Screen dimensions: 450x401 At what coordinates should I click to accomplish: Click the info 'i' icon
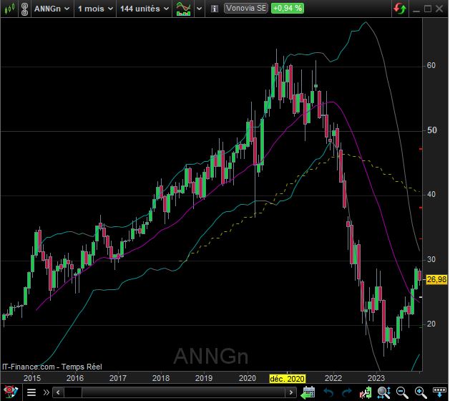coord(215,9)
